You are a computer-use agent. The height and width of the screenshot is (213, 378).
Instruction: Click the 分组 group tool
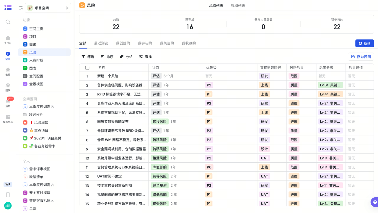pyautogui.click(x=126, y=57)
